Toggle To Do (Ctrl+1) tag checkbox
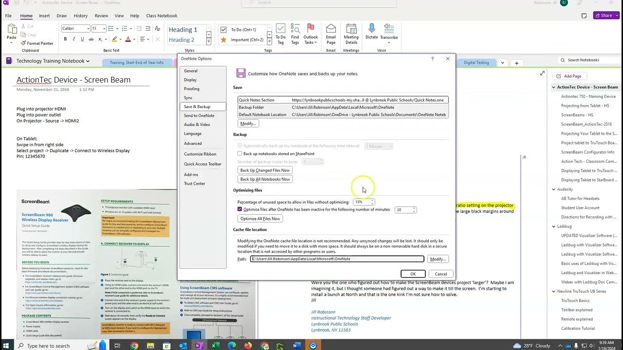The image size is (623, 350). coord(223,30)
